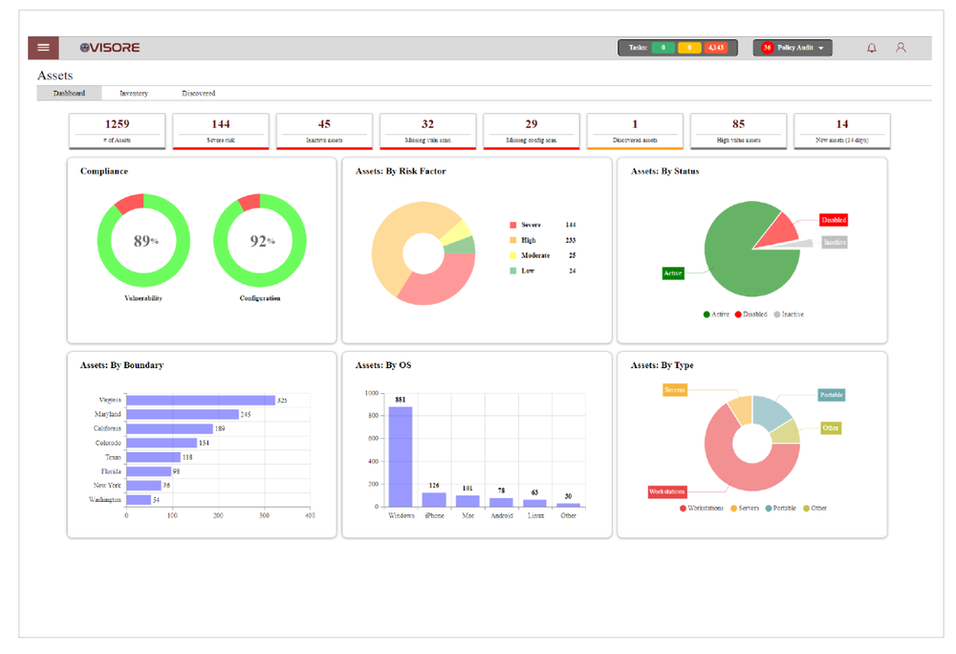Toggle the Disabled status legend item
Image resolution: width=956 pixels, height=654 pixels.
coord(751,315)
